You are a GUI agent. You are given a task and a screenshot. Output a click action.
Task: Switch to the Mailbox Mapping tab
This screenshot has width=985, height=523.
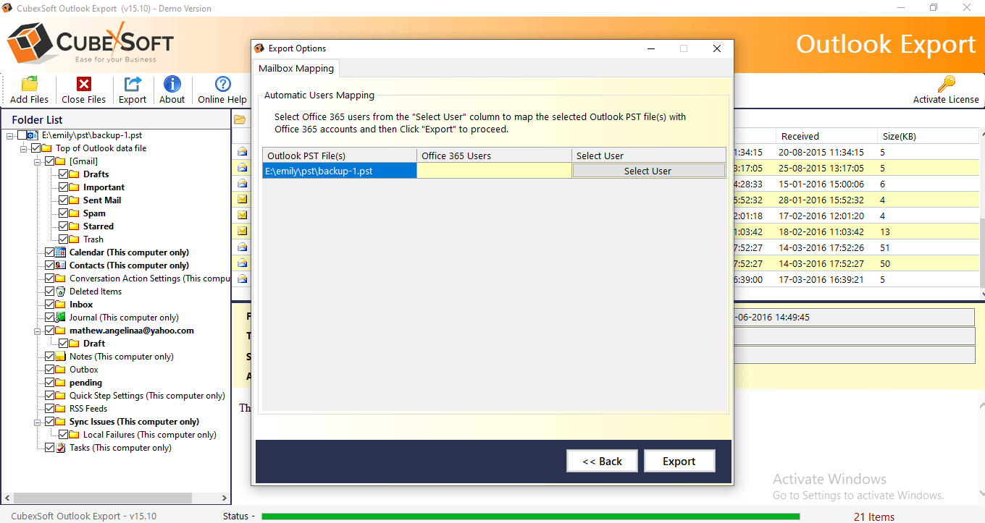click(x=296, y=68)
